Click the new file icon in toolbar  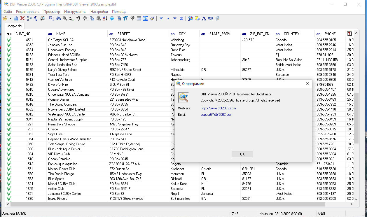(16, 18)
